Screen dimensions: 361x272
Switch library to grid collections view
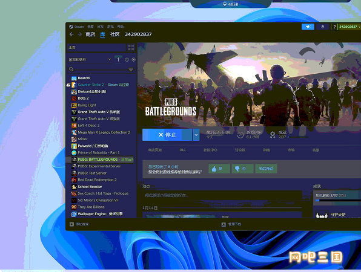(131, 48)
